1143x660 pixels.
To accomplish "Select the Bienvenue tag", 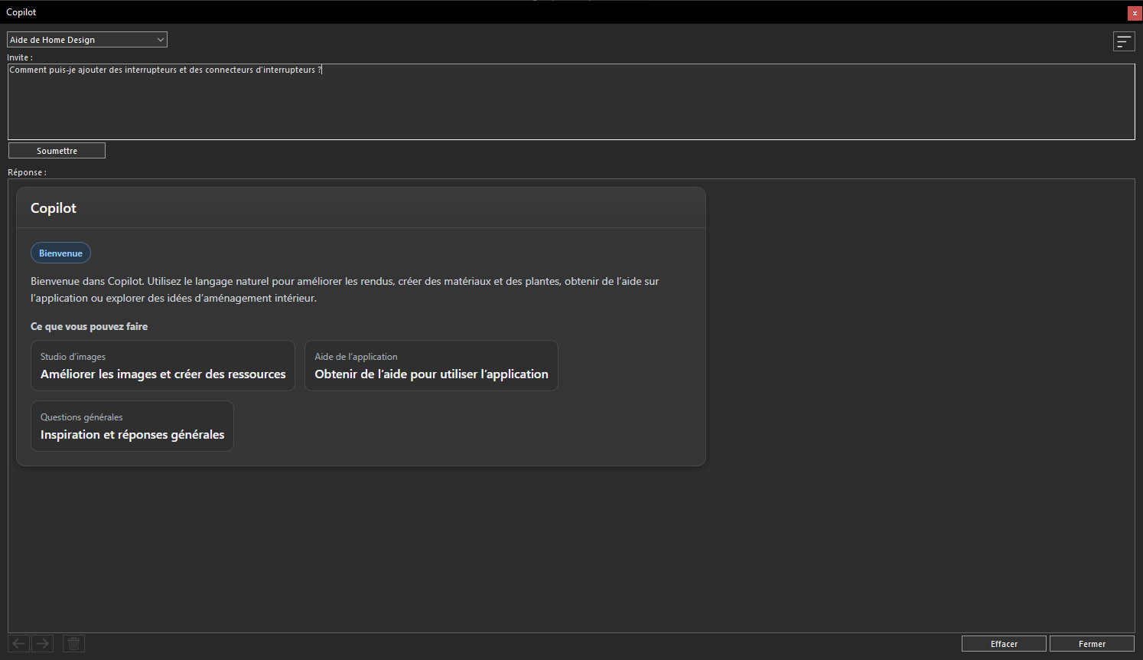I will tap(60, 253).
